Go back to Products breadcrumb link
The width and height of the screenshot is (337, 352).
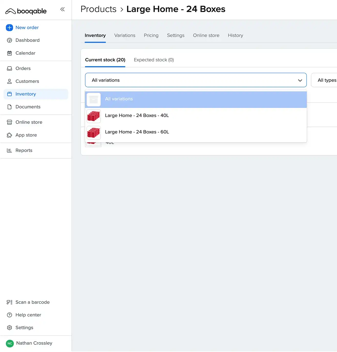(98, 9)
